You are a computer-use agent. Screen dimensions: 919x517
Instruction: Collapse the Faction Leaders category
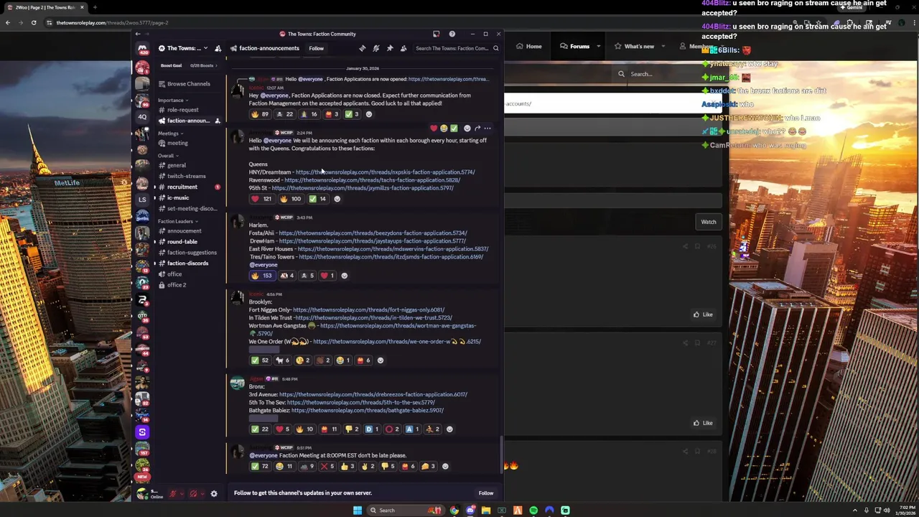[x=177, y=221]
